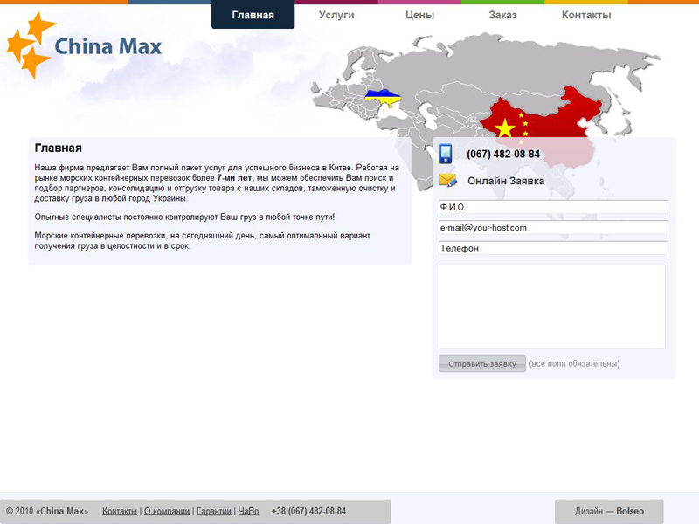
Task: Click the China Max star logo
Action: point(31,45)
